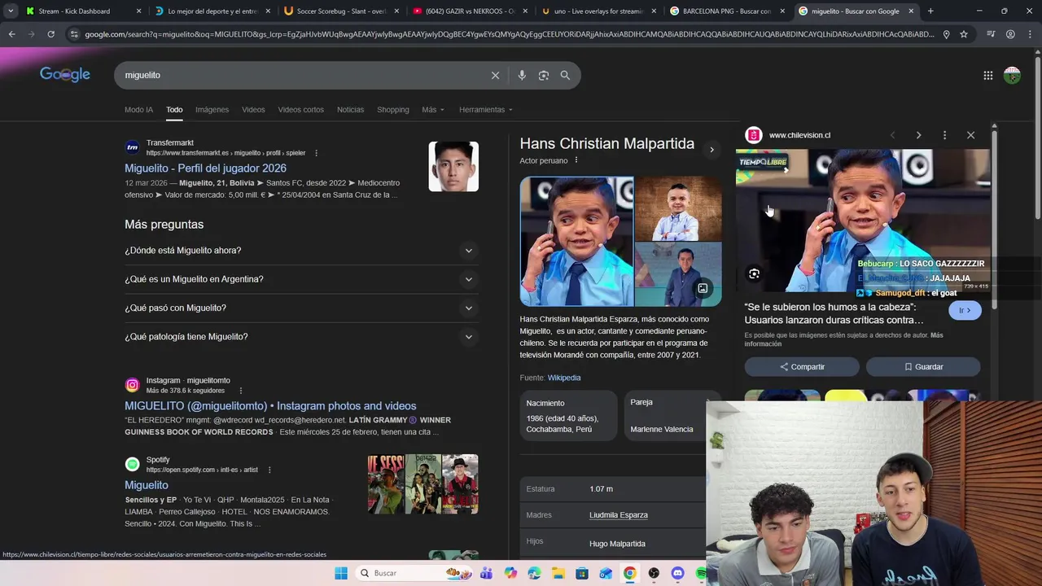Select the Noticias search tab
The width and height of the screenshot is (1042, 586).
(x=351, y=110)
